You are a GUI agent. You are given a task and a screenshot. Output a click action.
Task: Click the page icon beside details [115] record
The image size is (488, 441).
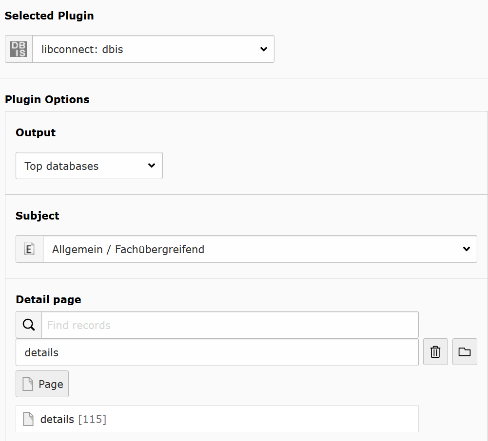28,419
